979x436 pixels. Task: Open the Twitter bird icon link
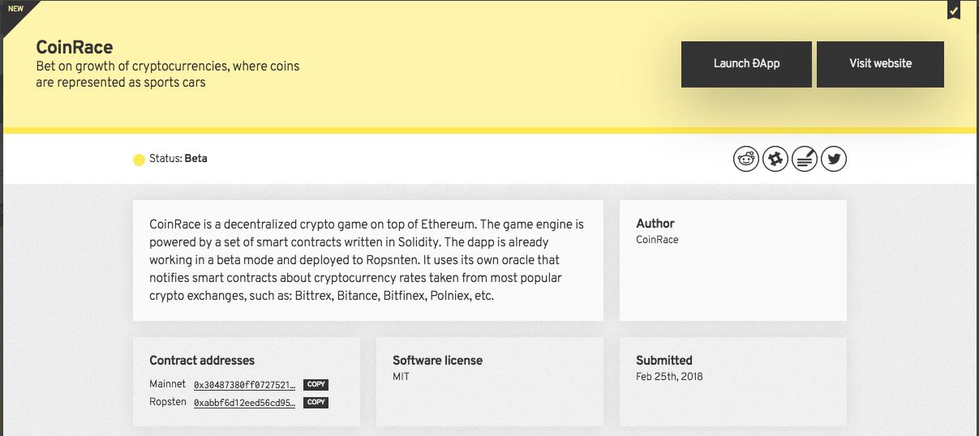tap(834, 159)
